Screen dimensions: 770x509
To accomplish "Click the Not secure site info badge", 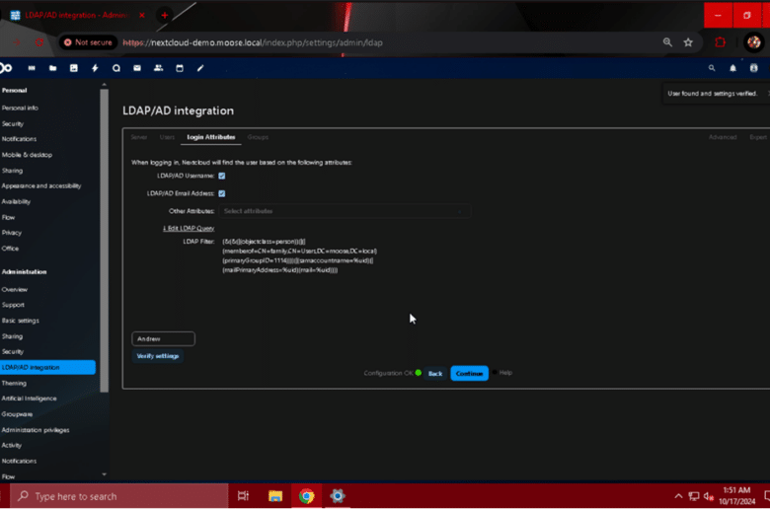I will 89,42.
